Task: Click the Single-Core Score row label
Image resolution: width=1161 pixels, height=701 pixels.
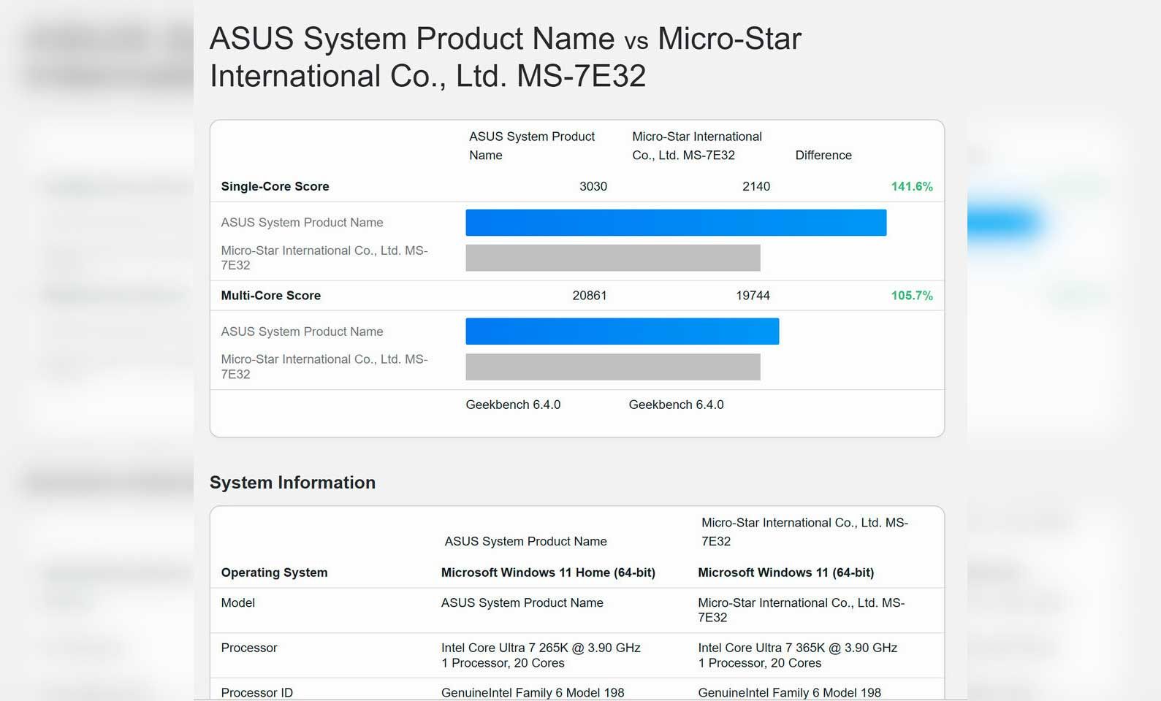Action: (x=275, y=186)
